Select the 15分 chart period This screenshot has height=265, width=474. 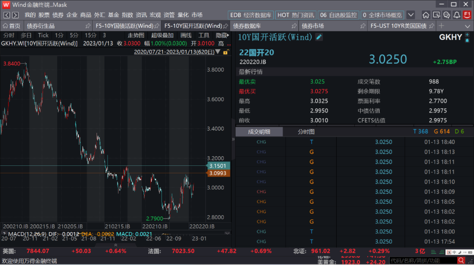tap(90, 36)
